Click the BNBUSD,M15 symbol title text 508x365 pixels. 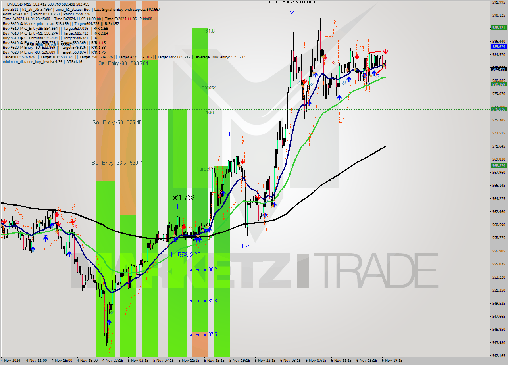[19, 4]
